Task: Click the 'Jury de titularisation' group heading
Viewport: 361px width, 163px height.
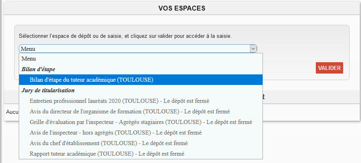Action: 48,90
